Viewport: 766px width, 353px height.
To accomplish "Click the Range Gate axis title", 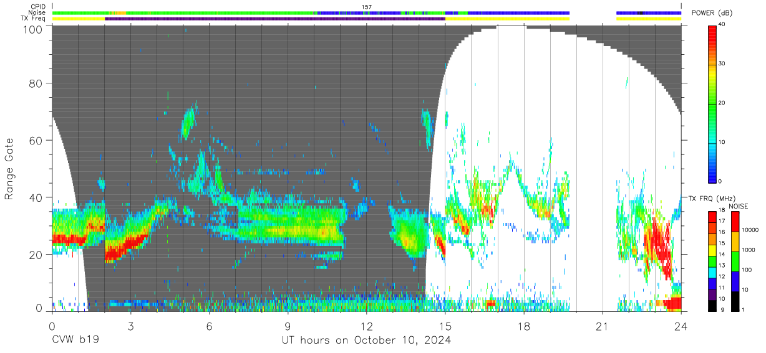I will [x=9, y=169].
